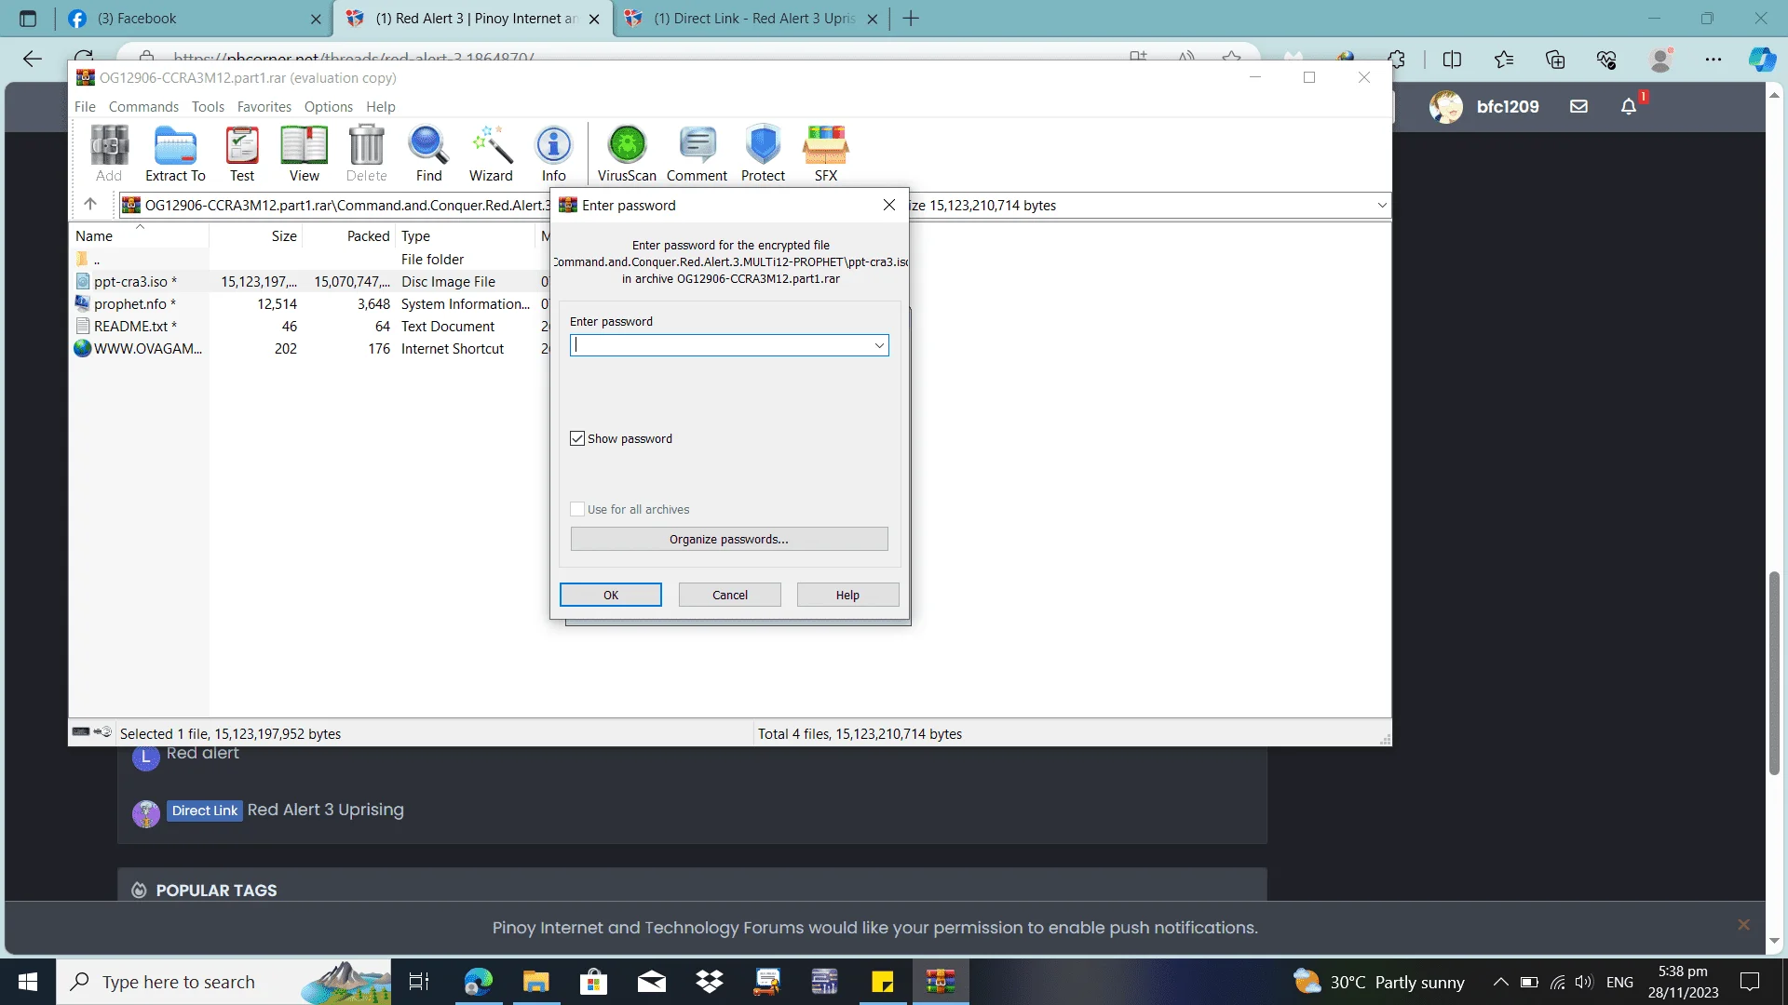Open File Explorer from taskbar

tap(536, 982)
